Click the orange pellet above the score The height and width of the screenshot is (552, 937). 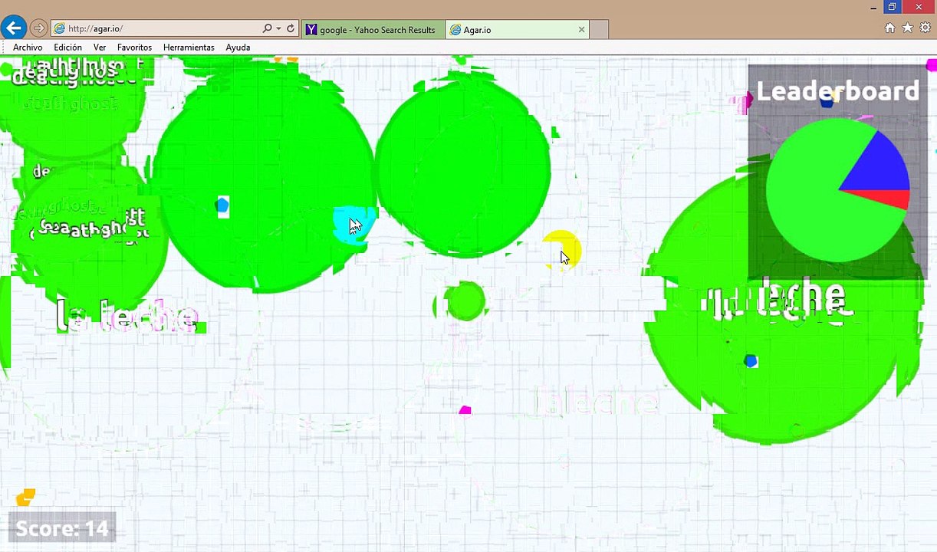click(25, 498)
